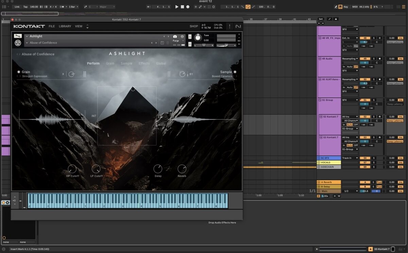408x253 pixels.
Task: Click the Reverb knob in Ashlight
Action: (x=182, y=169)
